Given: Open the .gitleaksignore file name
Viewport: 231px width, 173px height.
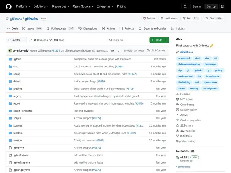Looking at the screenshot, I should click(x=22, y=163).
